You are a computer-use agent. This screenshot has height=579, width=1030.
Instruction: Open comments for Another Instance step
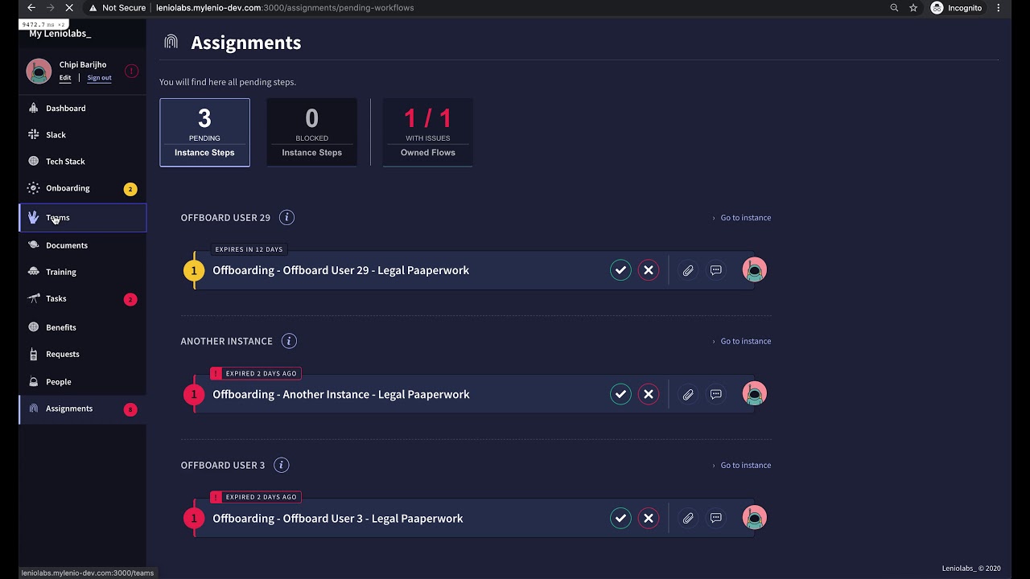716,394
